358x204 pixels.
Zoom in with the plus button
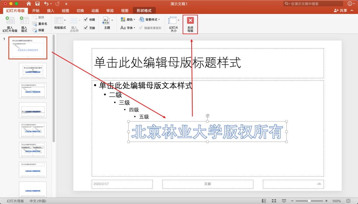click(x=326, y=201)
